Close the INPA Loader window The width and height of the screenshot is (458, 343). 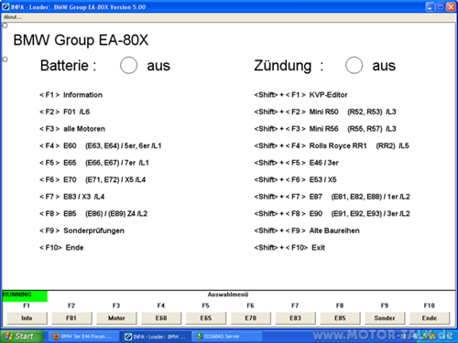[x=451, y=6]
